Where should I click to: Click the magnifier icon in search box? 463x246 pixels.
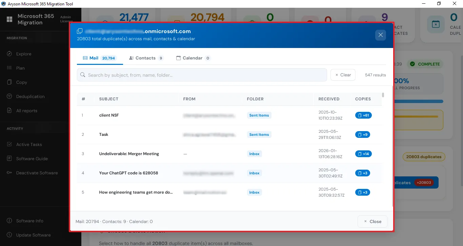click(83, 75)
